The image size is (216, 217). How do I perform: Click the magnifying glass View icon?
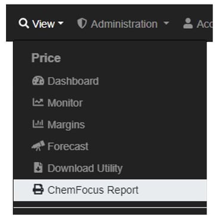coord(24,23)
